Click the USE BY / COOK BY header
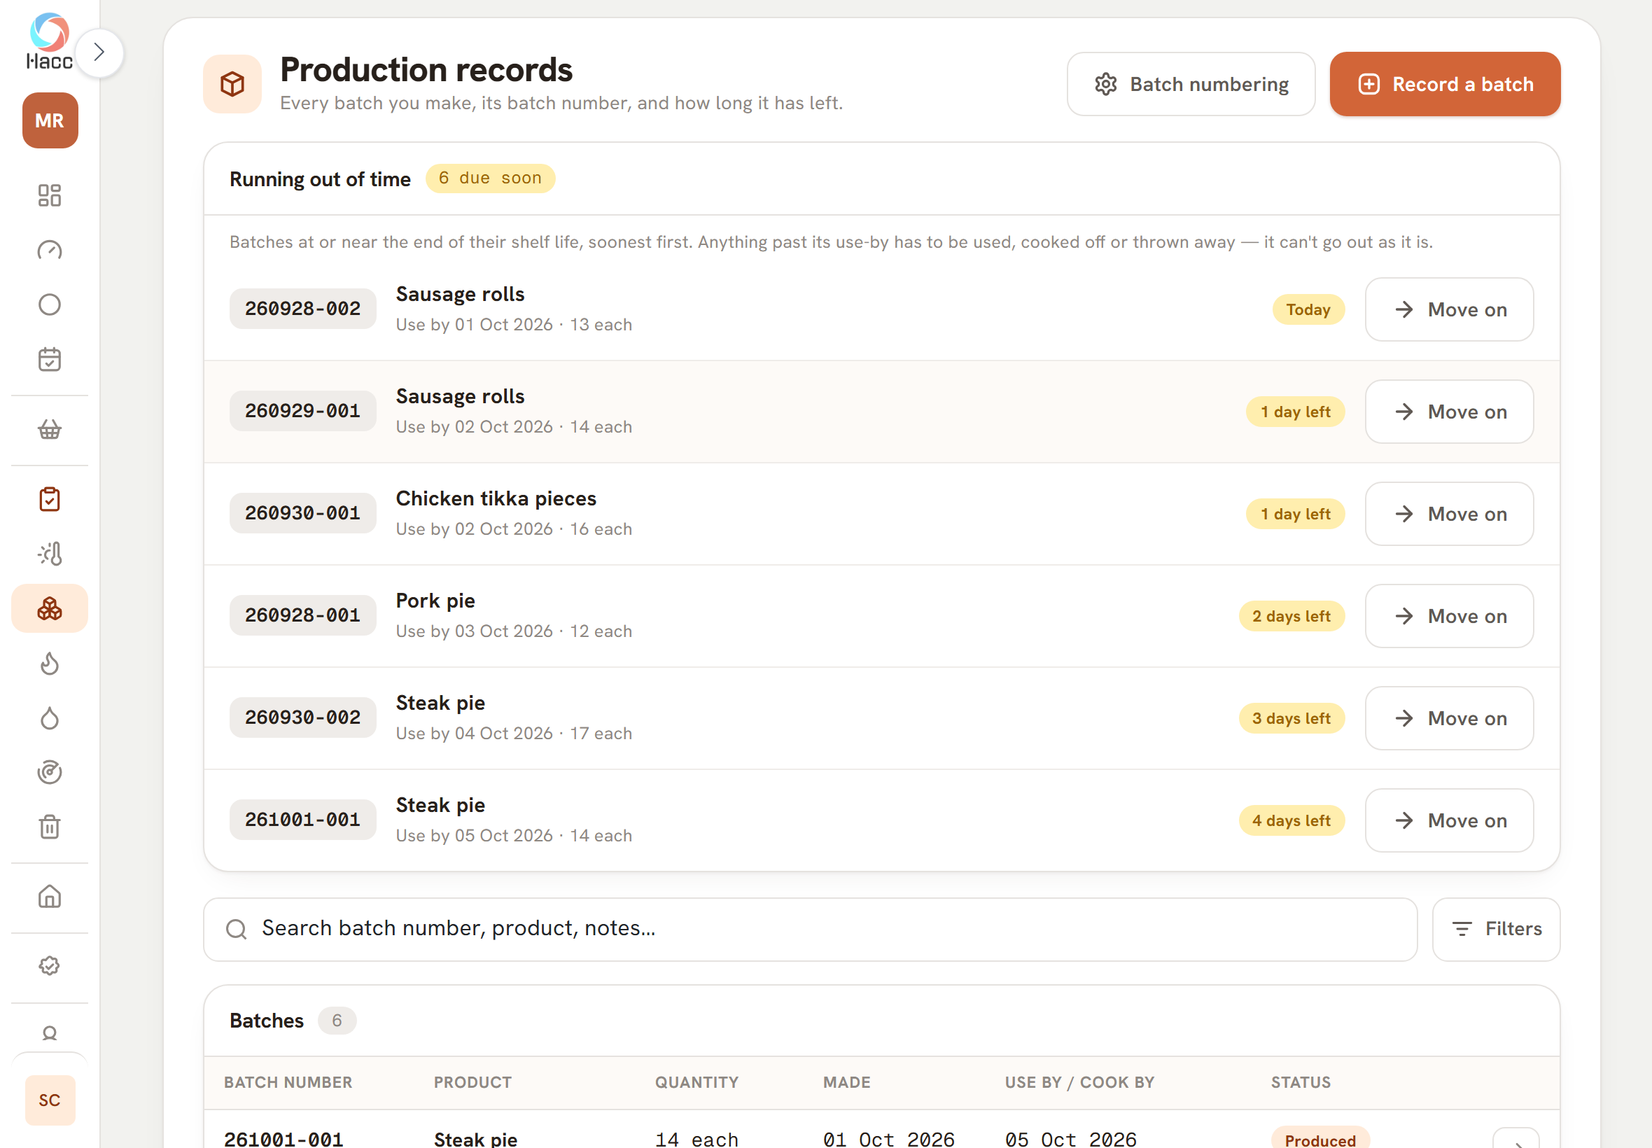1652x1148 pixels. (1079, 1081)
